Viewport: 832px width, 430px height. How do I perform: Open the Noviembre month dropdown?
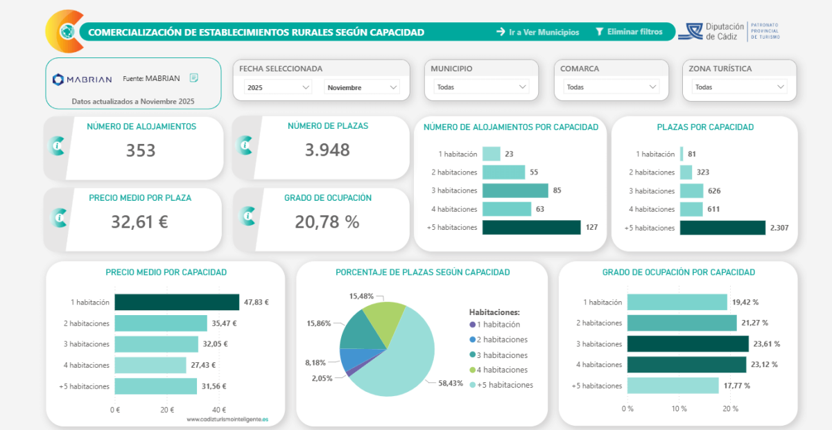pos(362,87)
